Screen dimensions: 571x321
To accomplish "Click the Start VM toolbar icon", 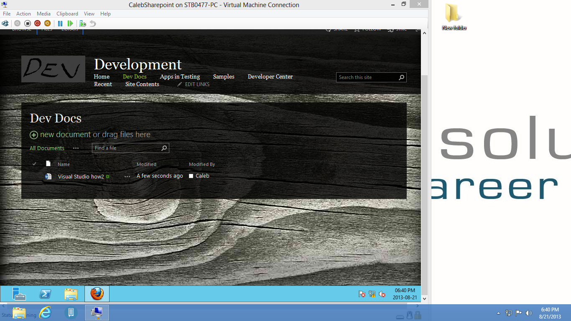I will click(17, 23).
